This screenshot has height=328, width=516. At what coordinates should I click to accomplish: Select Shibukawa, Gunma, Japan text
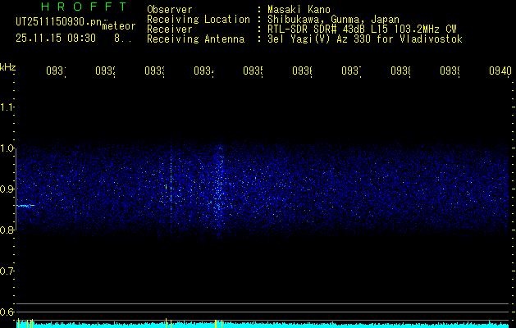(333, 20)
